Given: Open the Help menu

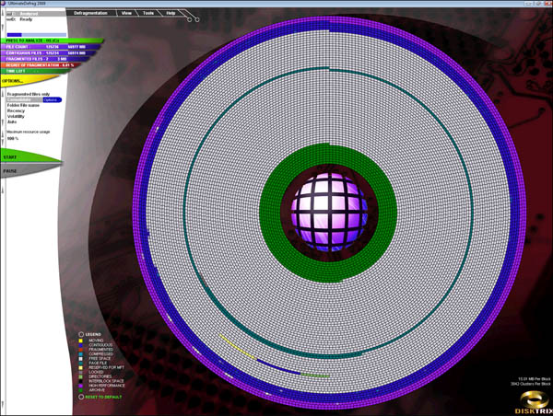Looking at the screenshot, I should coord(171,13).
